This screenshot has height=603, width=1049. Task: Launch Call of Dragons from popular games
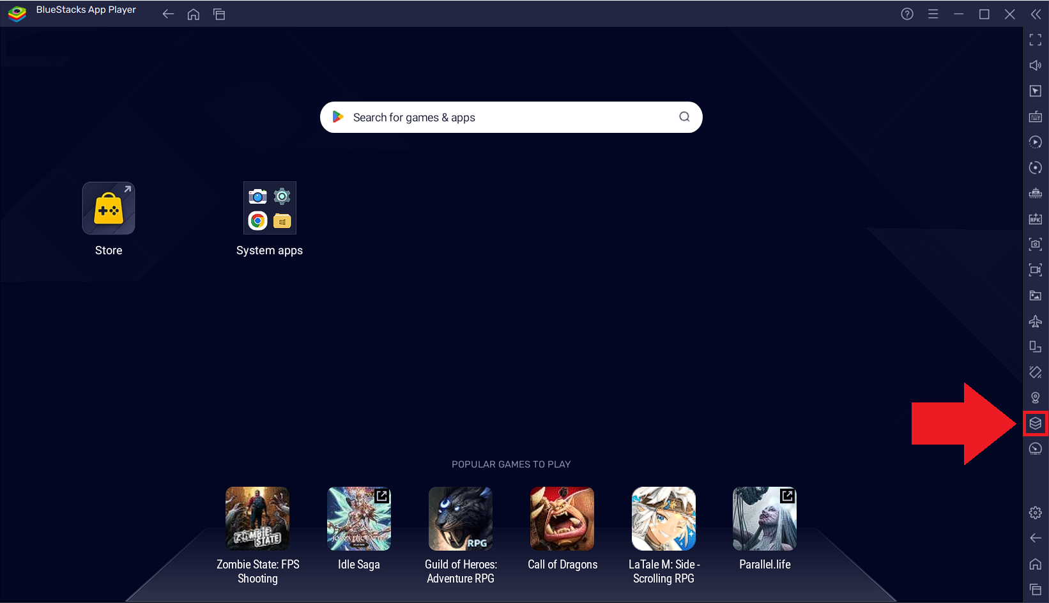point(562,518)
